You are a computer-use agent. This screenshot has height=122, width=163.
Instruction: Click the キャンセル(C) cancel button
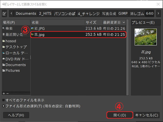pos(147,115)
